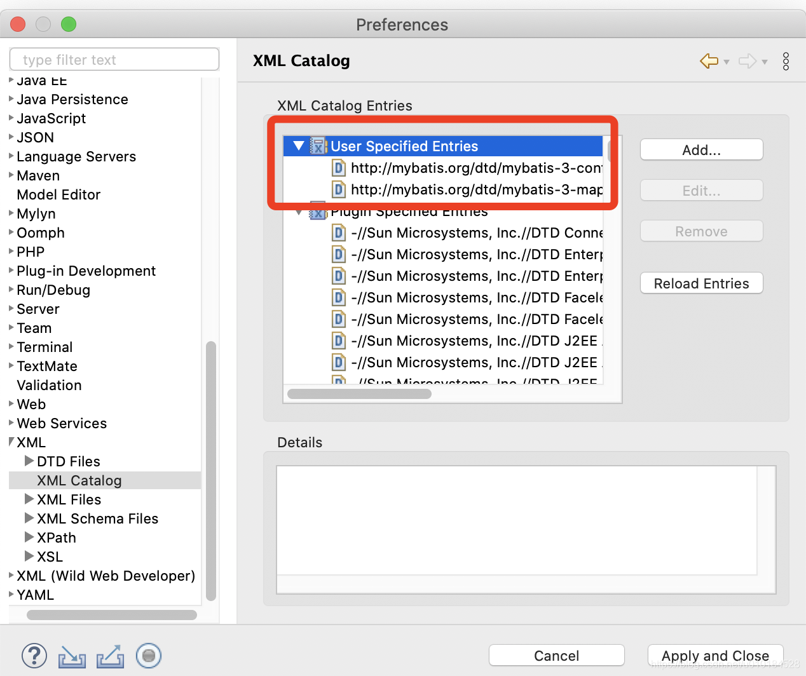Collapse the User Specified Entries group
This screenshot has width=806, height=676.
[x=298, y=145]
